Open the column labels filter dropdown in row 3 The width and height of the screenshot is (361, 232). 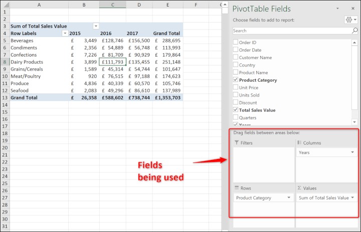96,26
